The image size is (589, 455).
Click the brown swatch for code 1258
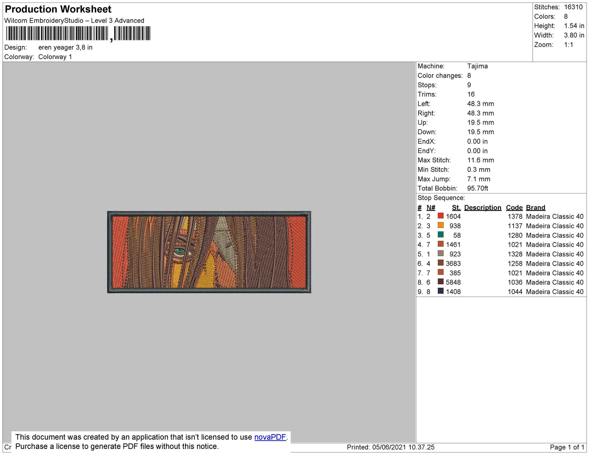(441, 263)
